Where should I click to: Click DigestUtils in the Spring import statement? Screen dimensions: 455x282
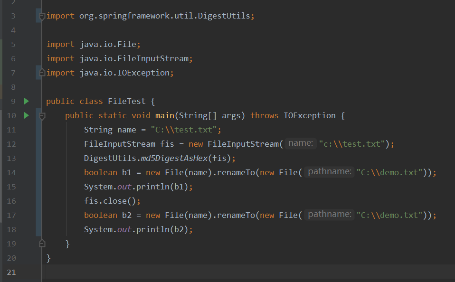(224, 16)
